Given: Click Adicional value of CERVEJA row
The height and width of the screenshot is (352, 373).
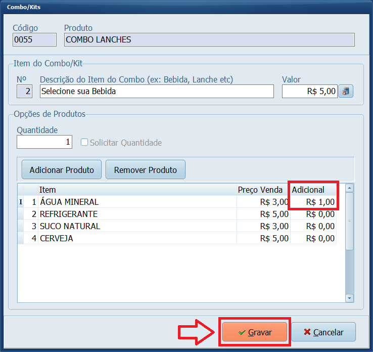Looking at the screenshot, I should pyautogui.click(x=313, y=238).
